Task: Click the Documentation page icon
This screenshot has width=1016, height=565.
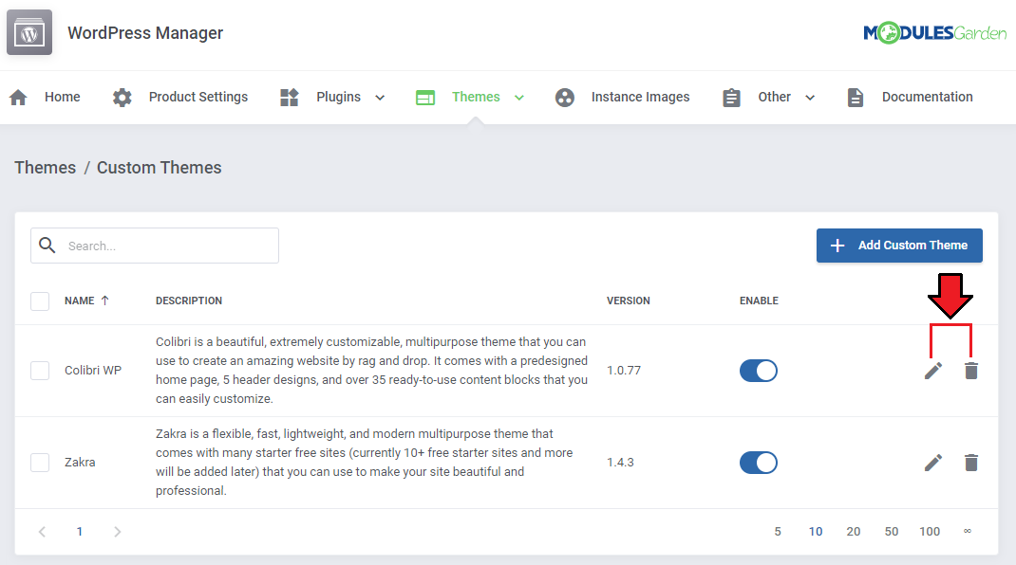Action: [856, 98]
